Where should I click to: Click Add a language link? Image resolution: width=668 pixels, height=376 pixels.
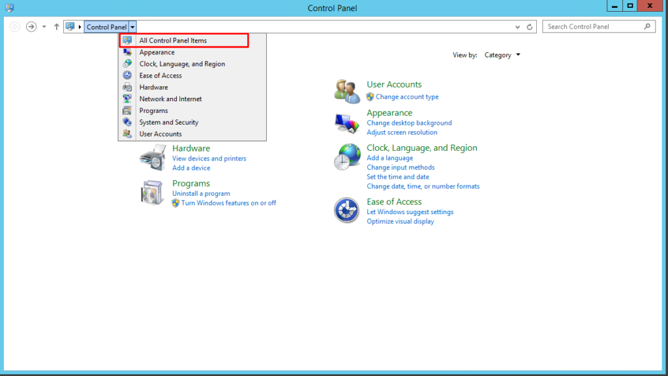point(390,158)
